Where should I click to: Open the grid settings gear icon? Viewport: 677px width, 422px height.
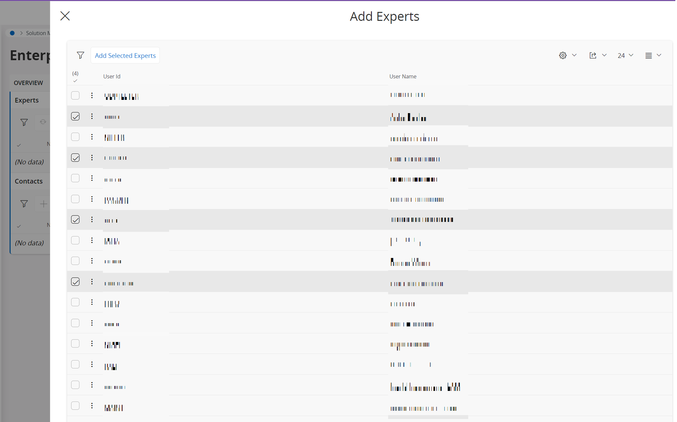pos(563,55)
